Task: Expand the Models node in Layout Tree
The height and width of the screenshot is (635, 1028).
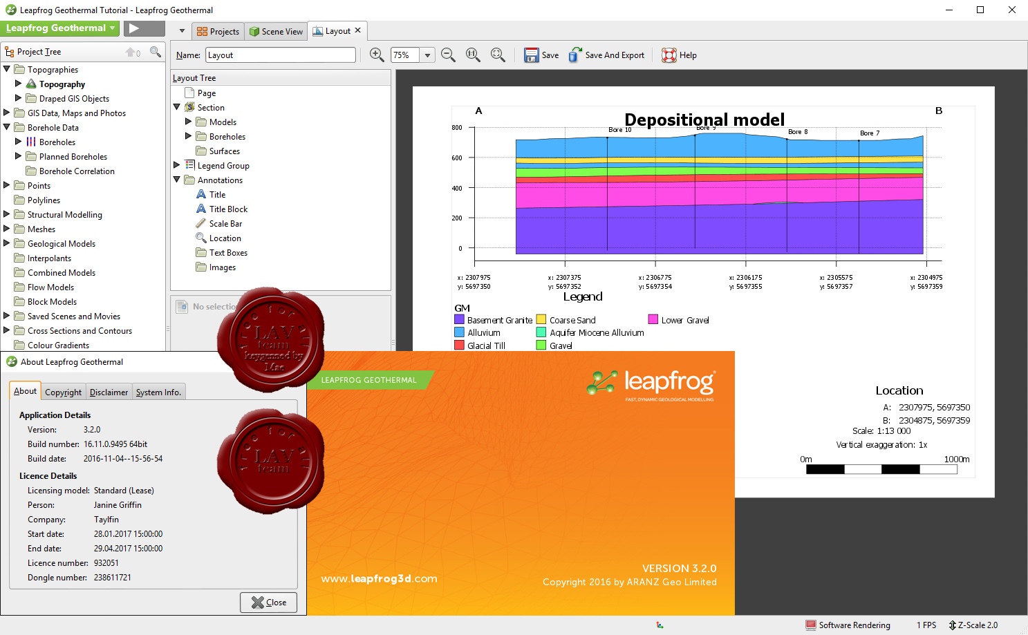Action: point(189,122)
